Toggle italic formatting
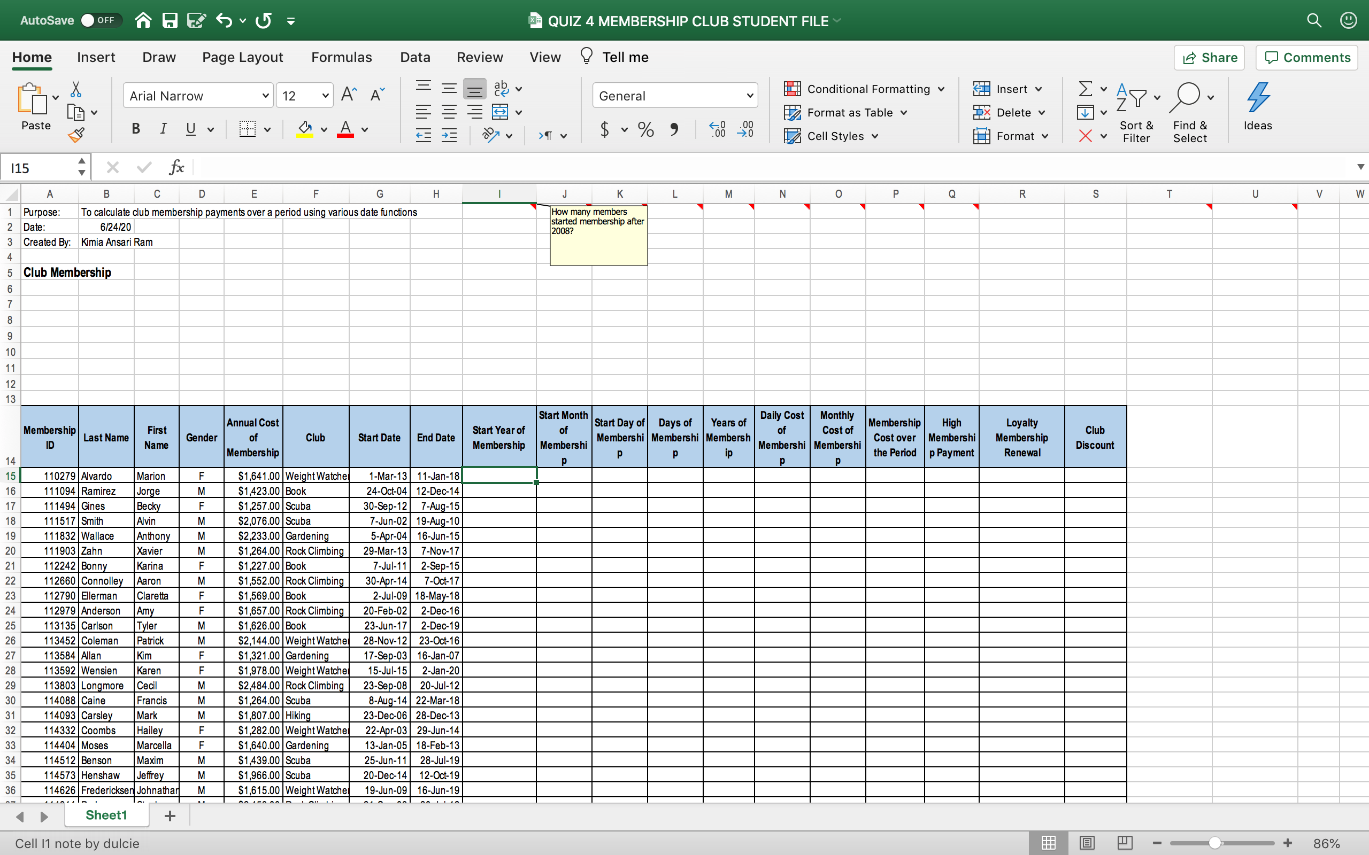Viewport: 1369px width, 855px height. point(163,129)
